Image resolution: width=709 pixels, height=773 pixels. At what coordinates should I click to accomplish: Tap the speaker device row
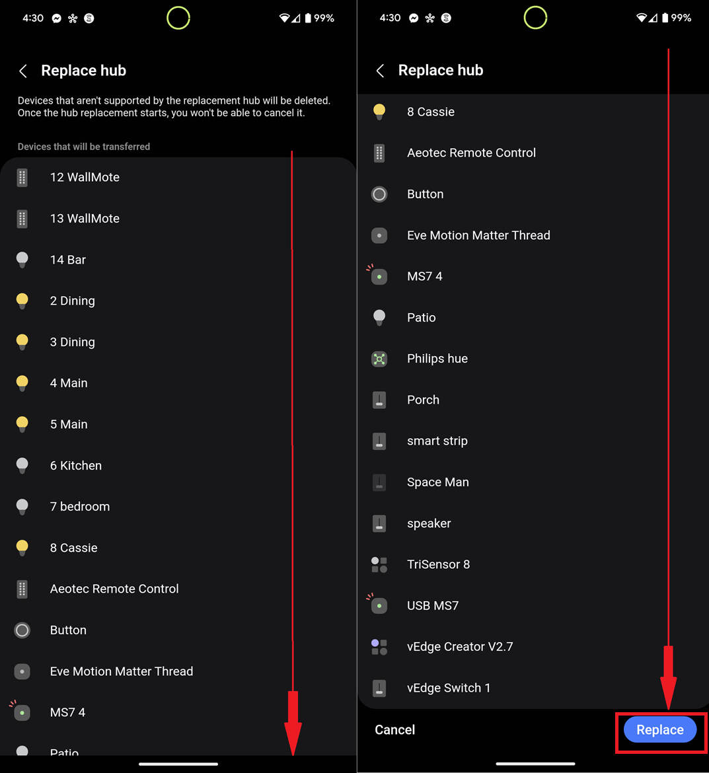tap(429, 523)
